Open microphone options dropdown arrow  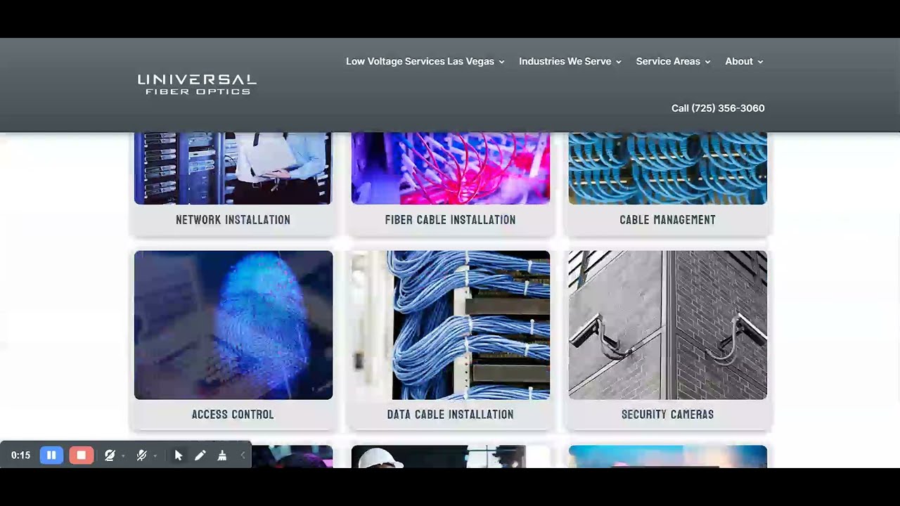[155, 455]
